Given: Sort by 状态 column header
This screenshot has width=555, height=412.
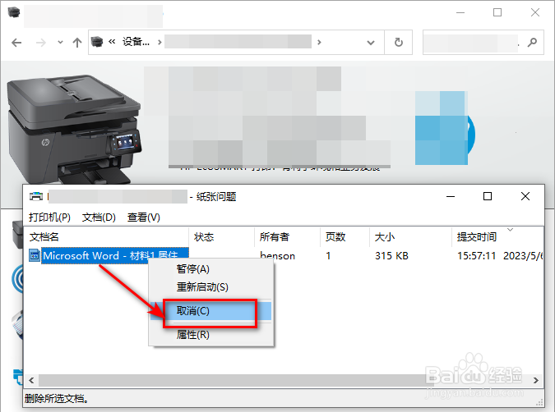Looking at the screenshot, I should (221, 236).
